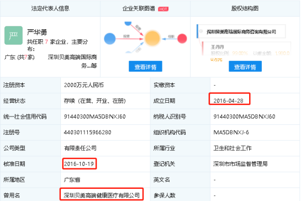Click shareholder 王丹丹 in equity structure
This screenshot has width=306, height=201.
point(217,47)
